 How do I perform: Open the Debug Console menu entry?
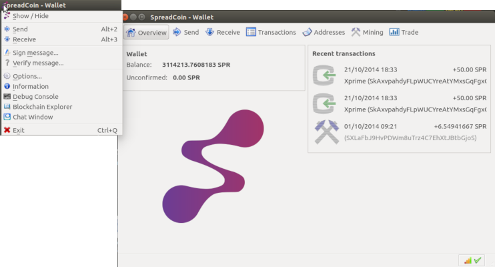[61, 96]
